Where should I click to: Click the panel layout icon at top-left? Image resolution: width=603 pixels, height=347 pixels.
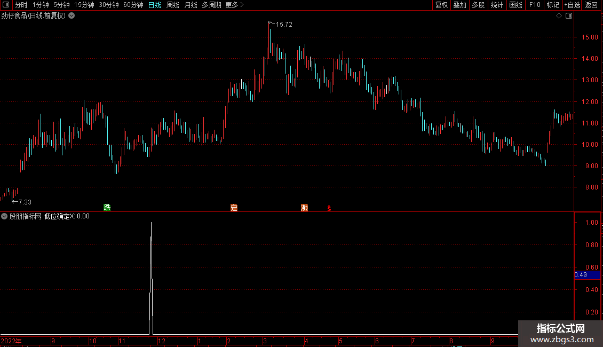tap(6, 5)
